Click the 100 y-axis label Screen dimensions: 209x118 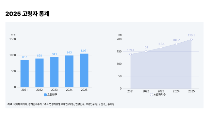[119, 64]
